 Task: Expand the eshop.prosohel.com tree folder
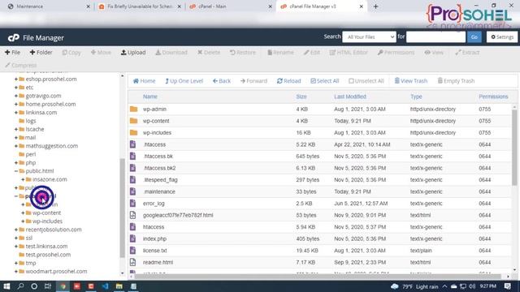16,79
